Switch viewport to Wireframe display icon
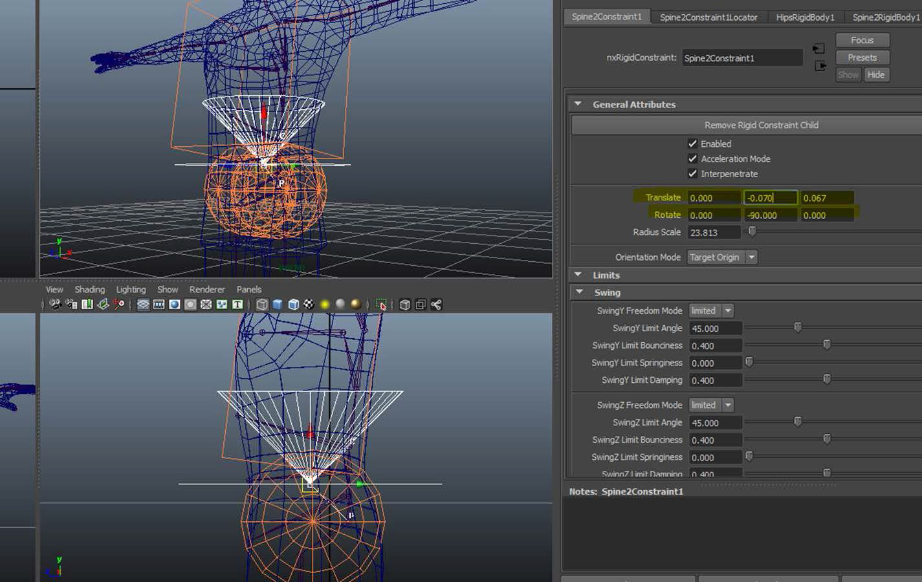The width and height of the screenshot is (922, 582). point(262,305)
